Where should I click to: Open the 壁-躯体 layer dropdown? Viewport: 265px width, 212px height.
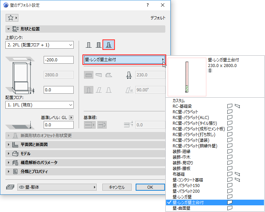coord(57,187)
